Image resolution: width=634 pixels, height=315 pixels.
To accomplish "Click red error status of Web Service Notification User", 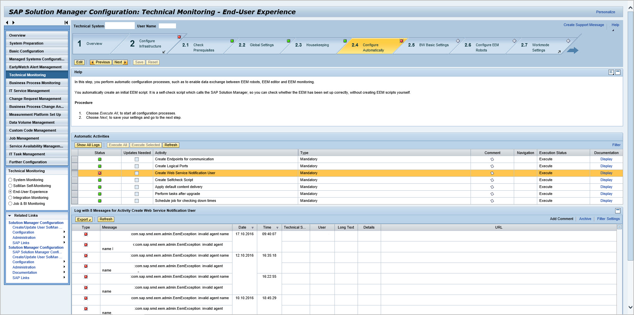I will (100, 173).
